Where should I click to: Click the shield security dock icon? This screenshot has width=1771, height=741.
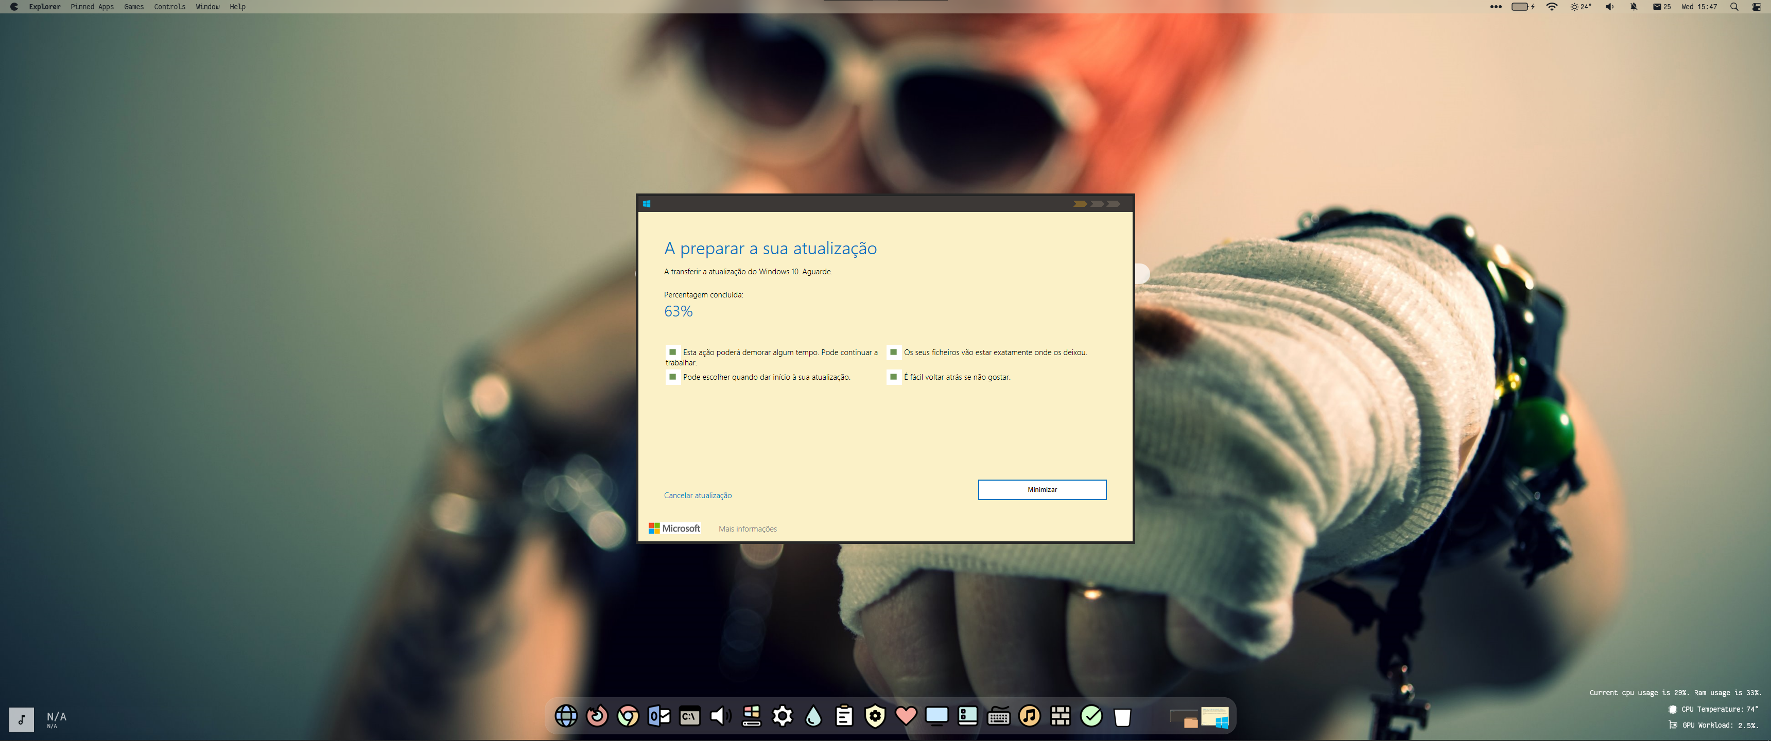[x=875, y=716]
